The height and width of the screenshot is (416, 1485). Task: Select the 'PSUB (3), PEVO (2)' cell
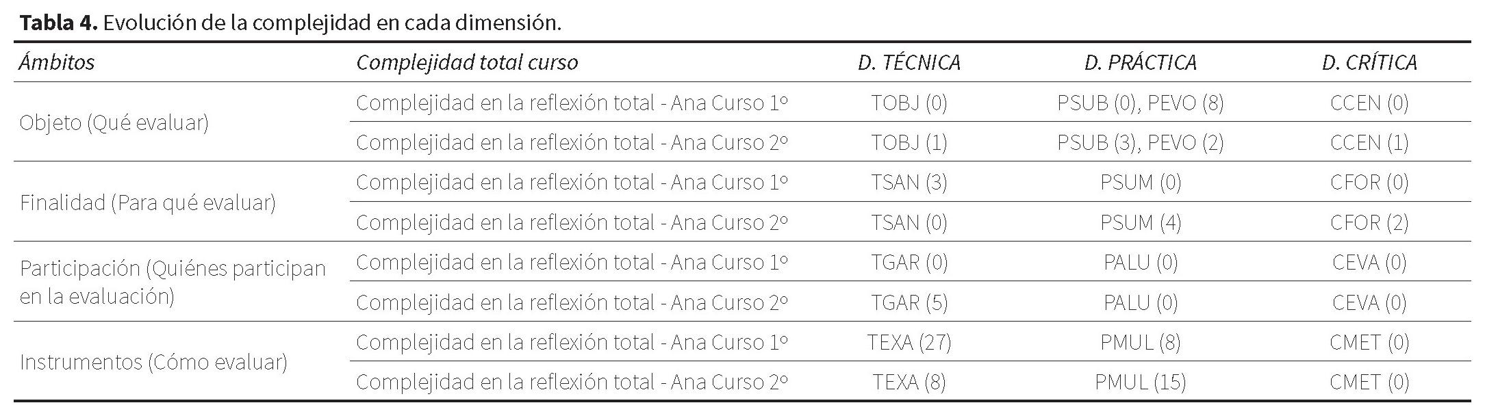pyautogui.click(x=1140, y=142)
